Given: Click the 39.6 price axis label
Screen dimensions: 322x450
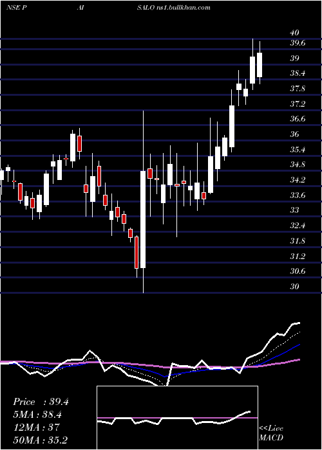Looking at the screenshot, I should point(298,43).
